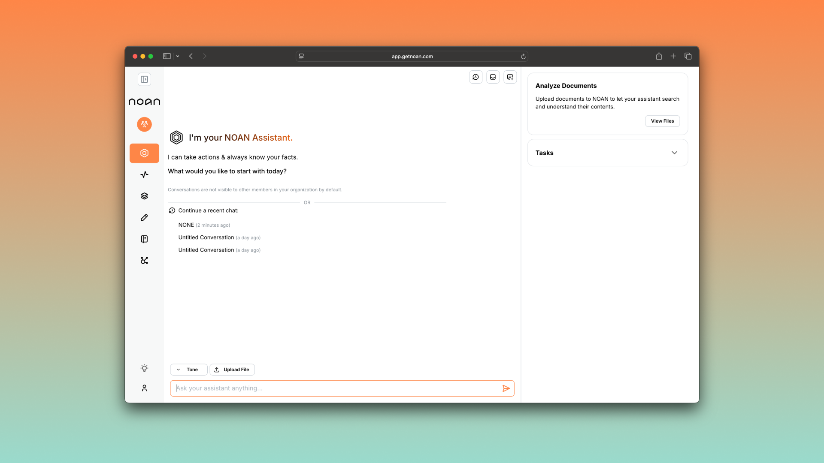This screenshot has width=824, height=463.
Task: Open the layers stack icon in sidebar
Action: point(144,196)
